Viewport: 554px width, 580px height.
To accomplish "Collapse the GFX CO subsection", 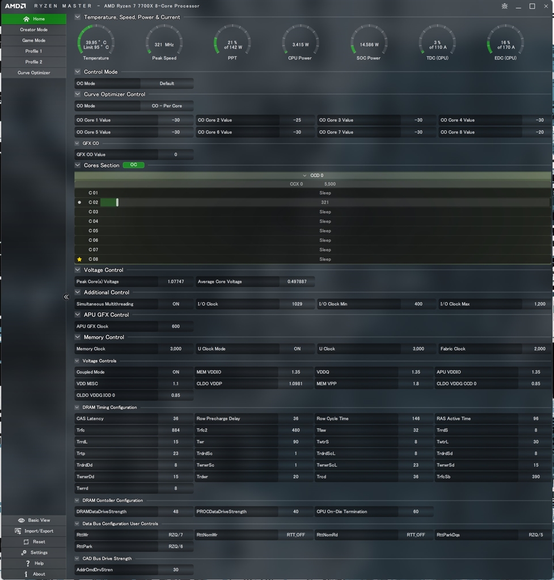I will pos(77,143).
